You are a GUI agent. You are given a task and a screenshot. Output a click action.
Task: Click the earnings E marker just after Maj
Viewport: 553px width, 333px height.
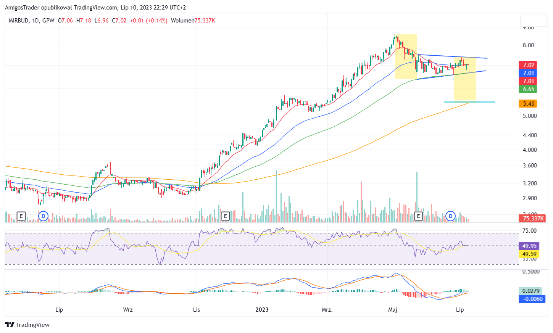[x=418, y=216]
